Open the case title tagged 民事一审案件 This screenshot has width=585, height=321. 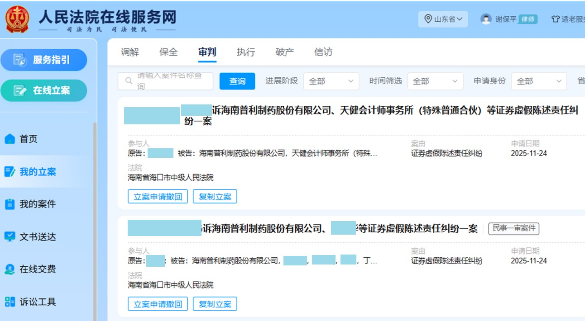[x=302, y=229]
